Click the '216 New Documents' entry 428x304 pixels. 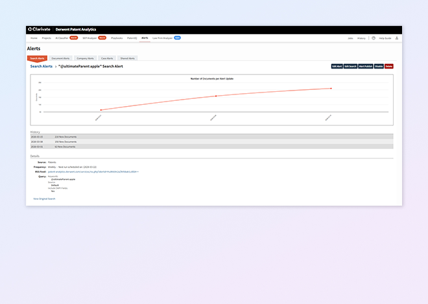[x=65, y=137]
